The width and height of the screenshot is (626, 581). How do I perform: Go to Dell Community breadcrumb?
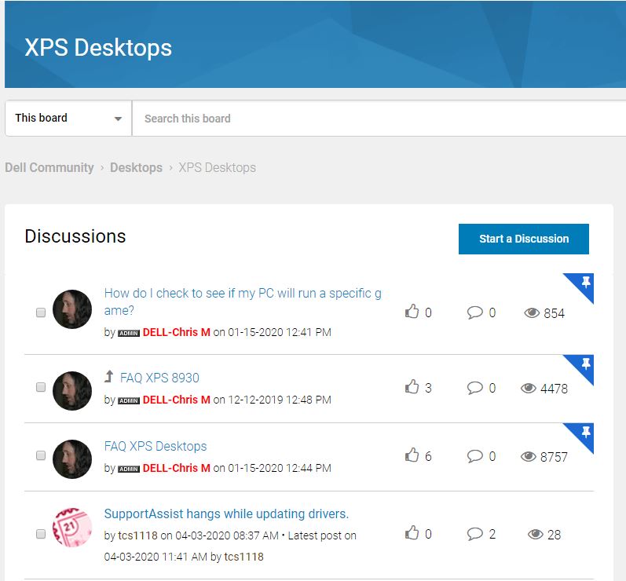[49, 167]
